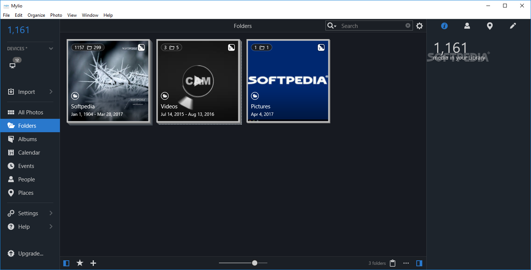This screenshot has width=531, height=270.
Task: Open the File menu
Action: pyautogui.click(x=6, y=15)
